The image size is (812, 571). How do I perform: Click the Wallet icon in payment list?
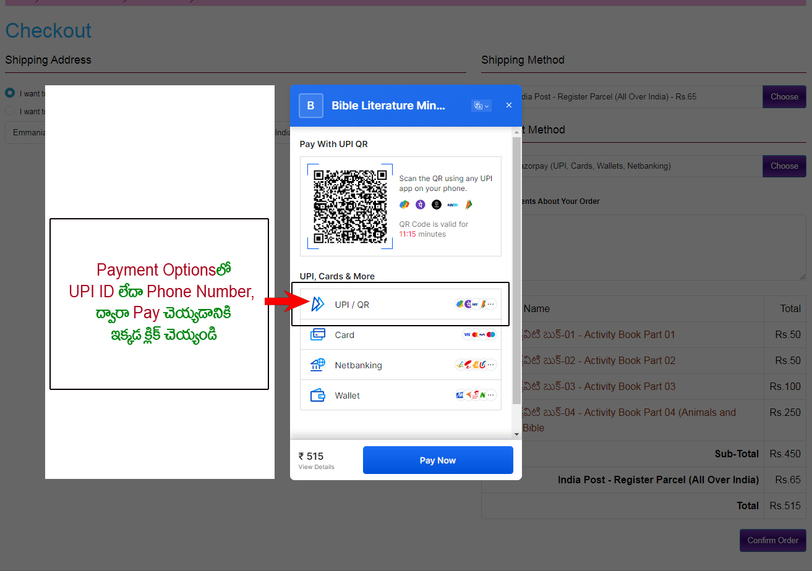click(x=318, y=395)
